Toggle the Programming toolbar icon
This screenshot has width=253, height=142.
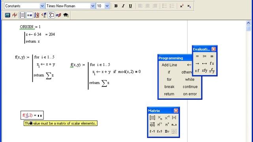coord(51,15)
